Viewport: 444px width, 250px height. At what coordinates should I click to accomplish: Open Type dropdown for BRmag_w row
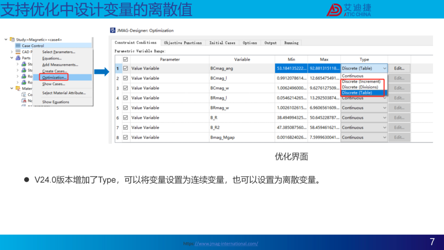364,108
